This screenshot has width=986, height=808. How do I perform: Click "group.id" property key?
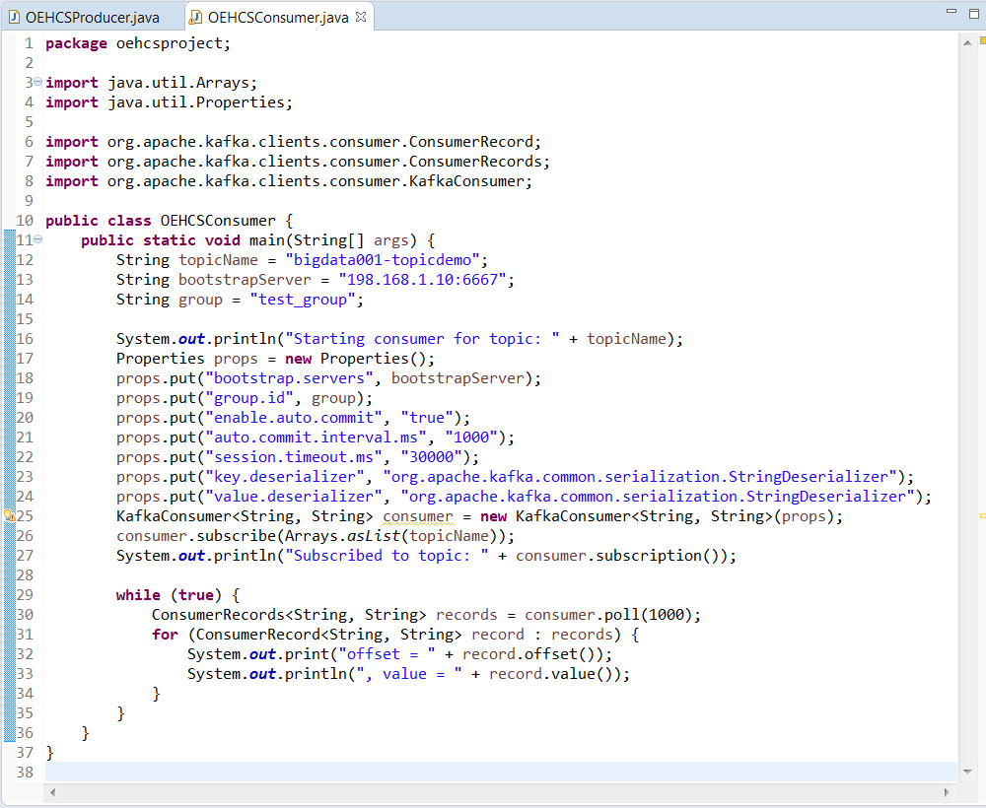(249, 398)
